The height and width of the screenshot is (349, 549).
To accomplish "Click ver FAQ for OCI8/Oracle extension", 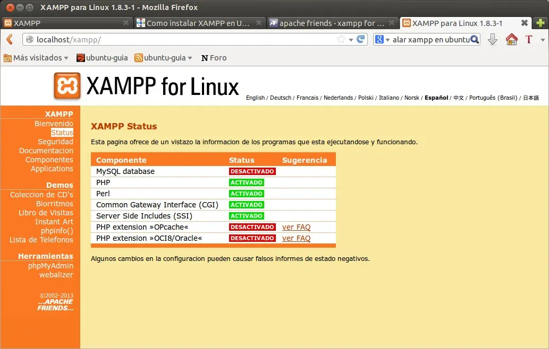I will (296, 238).
